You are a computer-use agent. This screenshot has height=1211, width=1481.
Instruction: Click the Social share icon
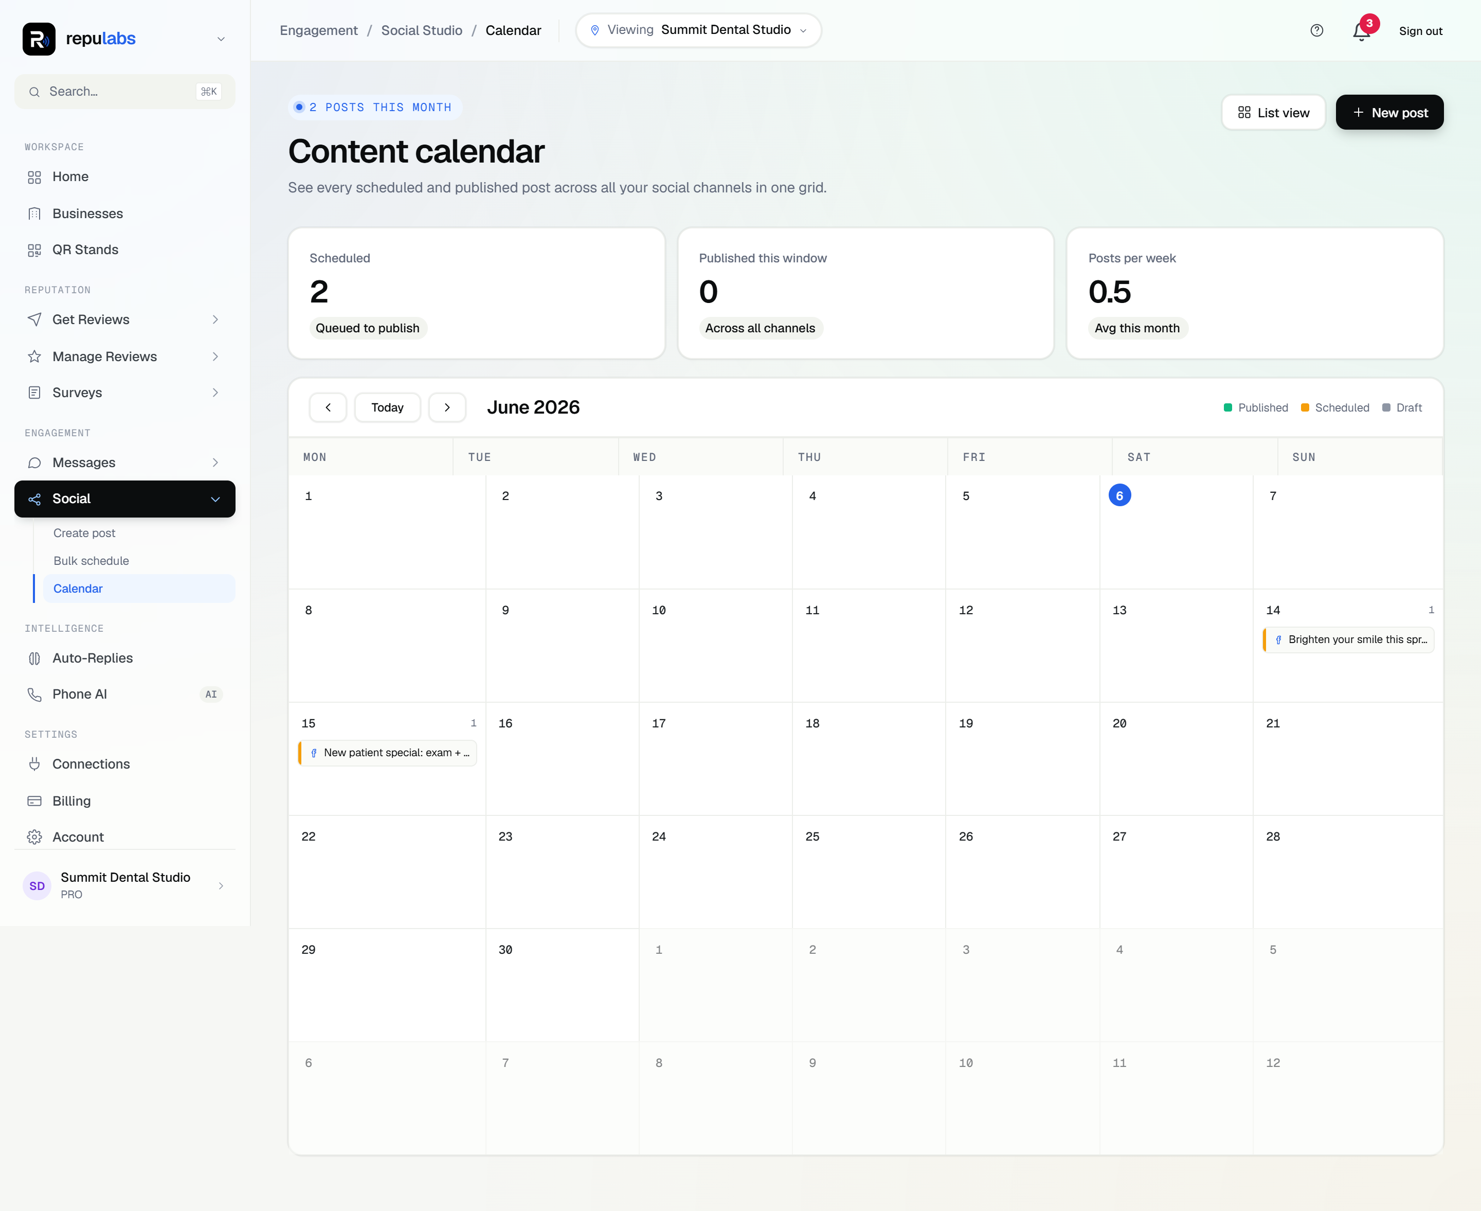[34, 499]
